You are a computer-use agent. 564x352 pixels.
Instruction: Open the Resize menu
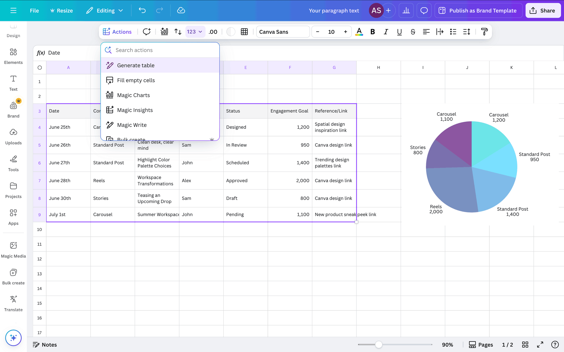tap(61, 11)
